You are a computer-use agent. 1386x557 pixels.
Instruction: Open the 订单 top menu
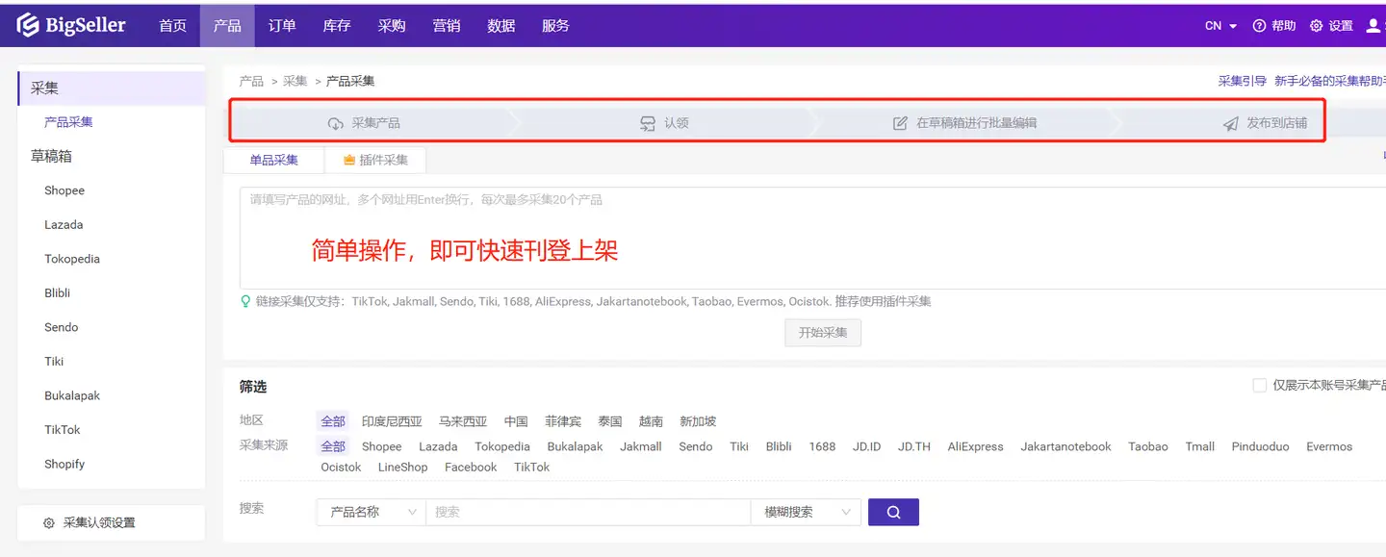pos(282,26)
